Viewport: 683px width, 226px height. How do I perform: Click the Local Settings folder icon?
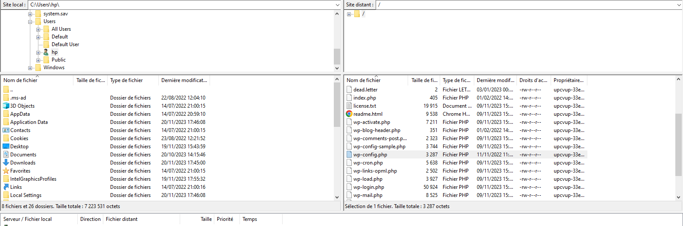(x=6, y=195)
